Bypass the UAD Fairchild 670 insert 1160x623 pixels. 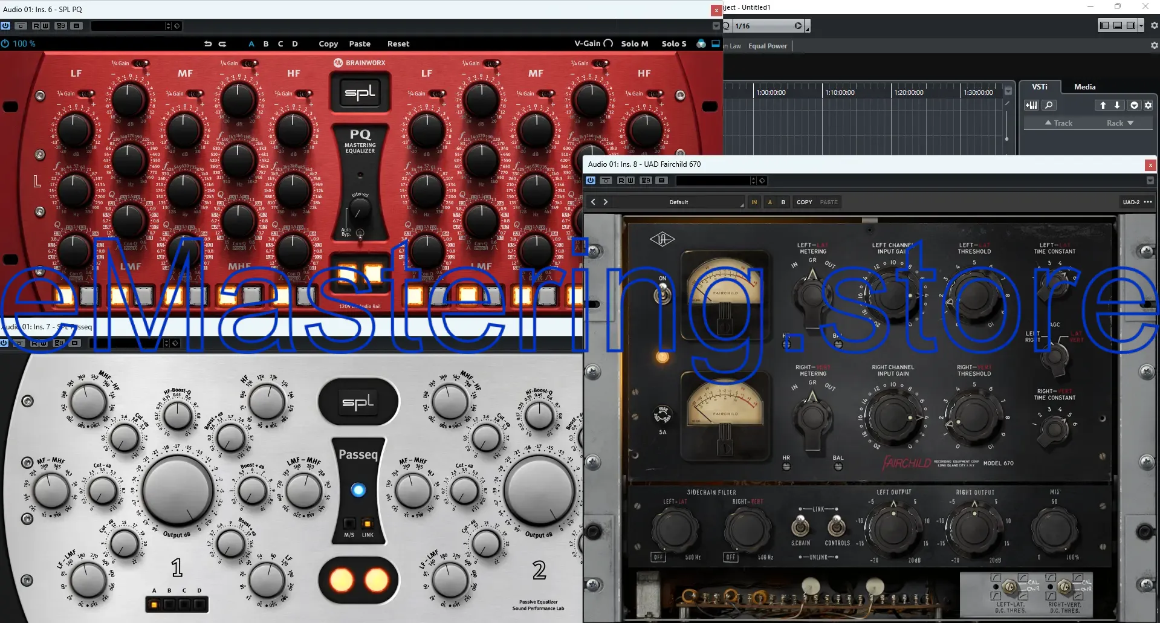[x=591, y=181]
